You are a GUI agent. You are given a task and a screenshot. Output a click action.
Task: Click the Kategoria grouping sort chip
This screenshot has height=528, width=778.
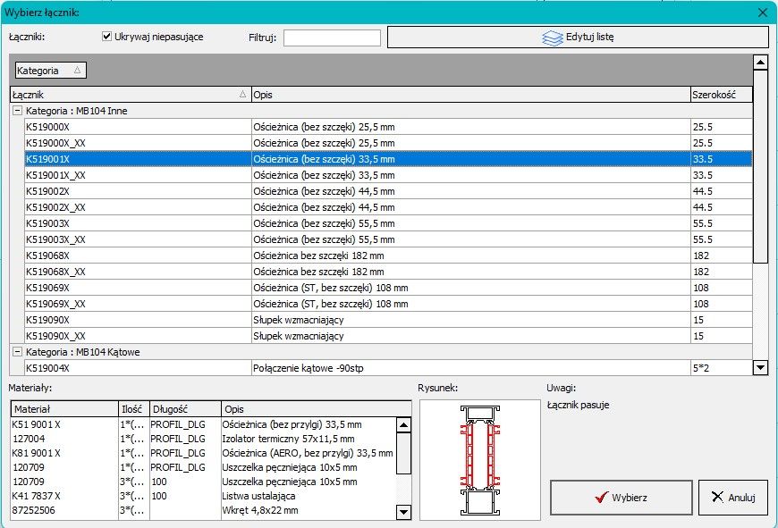[x=50, y=71]
